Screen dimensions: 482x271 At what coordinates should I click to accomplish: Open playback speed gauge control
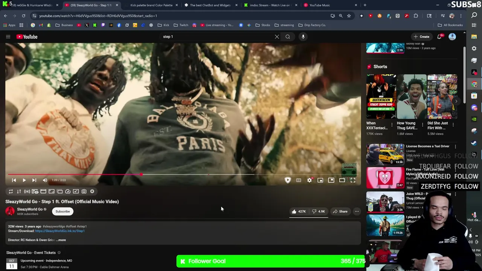click(68, 192)
